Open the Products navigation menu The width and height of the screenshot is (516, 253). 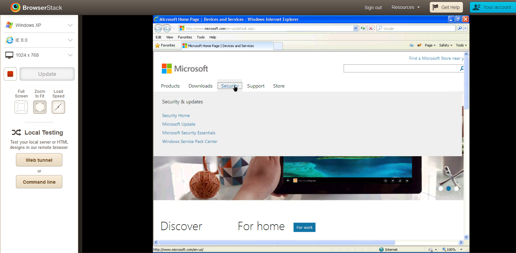[170, 86]
